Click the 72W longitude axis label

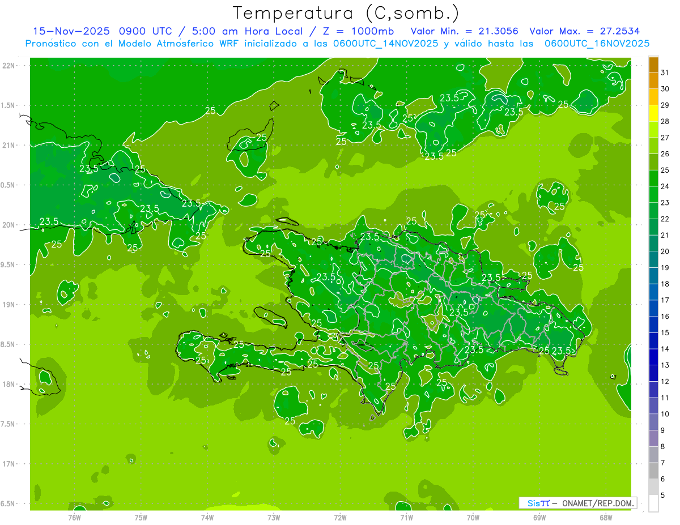coord(340,518)
